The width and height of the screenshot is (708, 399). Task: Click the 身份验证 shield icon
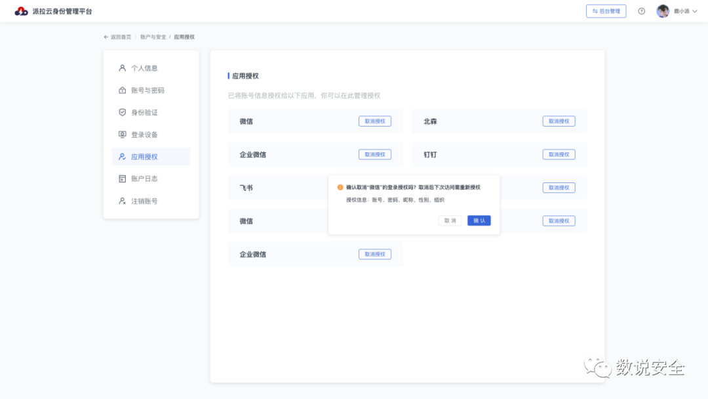[122, 112]
